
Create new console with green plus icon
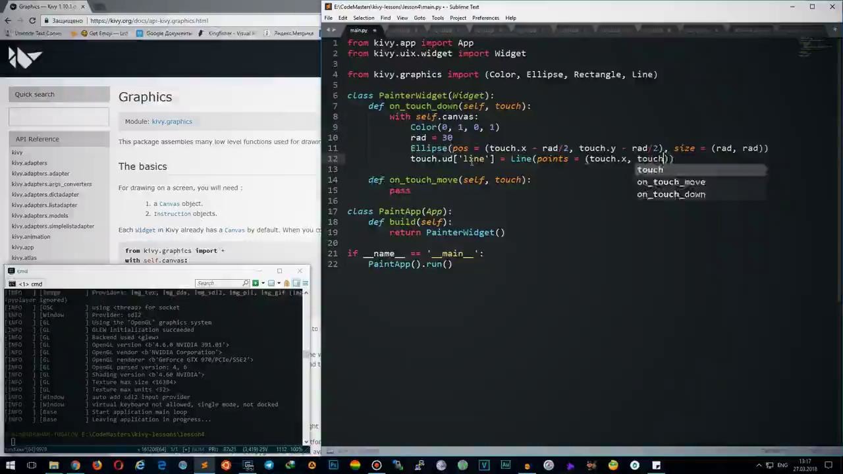pyautogui.click(x=256, y=283)
